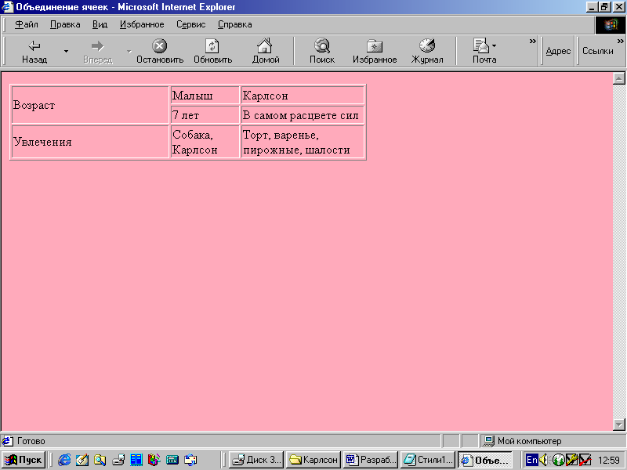Click the Возраст table cell

90,105
